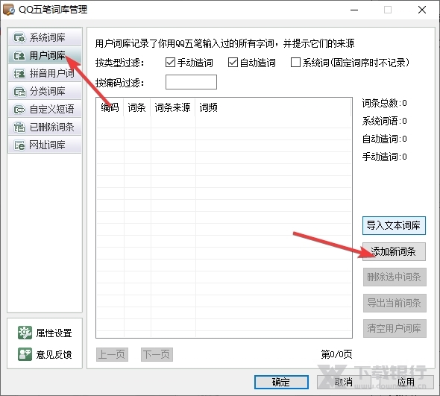Sort by the 词频 column header
Viewport: 440px width, 396px height.
tap(209, 107)
